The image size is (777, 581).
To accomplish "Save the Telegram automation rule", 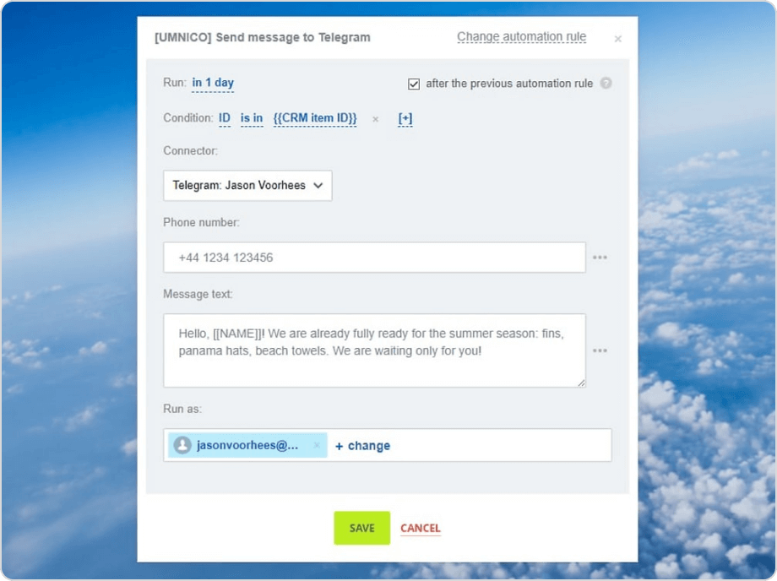I will [361, 528].
